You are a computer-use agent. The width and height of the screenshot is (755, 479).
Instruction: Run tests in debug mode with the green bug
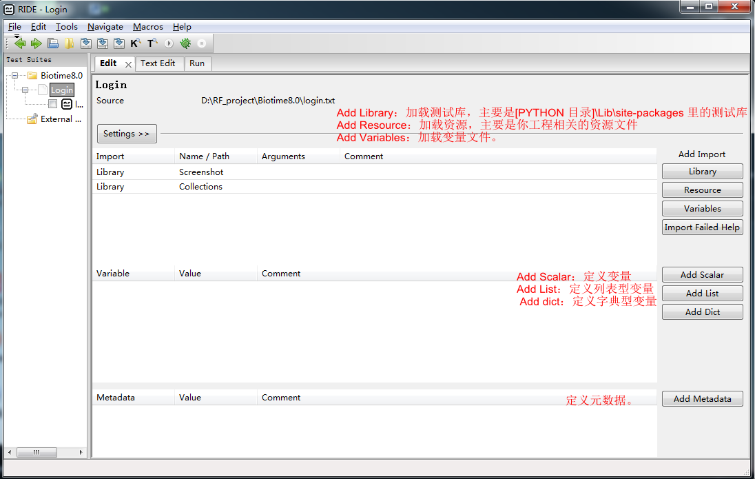click(x=185, y=43)
